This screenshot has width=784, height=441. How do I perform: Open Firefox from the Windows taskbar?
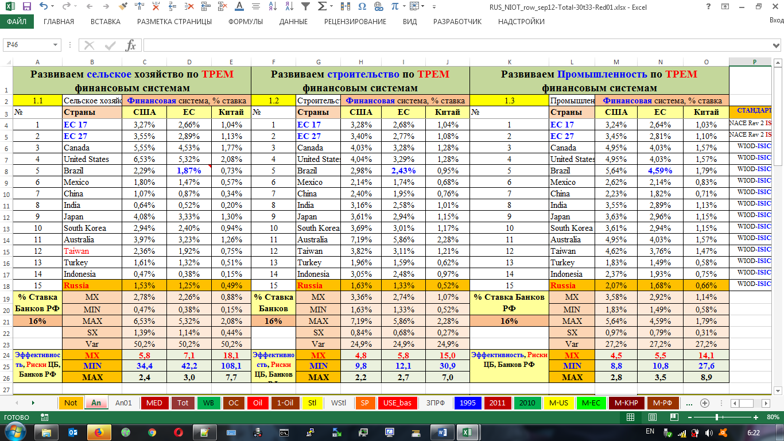pos(98,432)
